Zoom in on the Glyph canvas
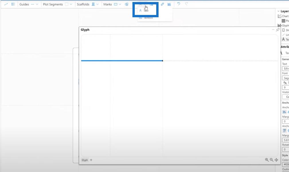The height and width of the screenshot is (172, 289). pyautogui.click(x=267, y=160)
